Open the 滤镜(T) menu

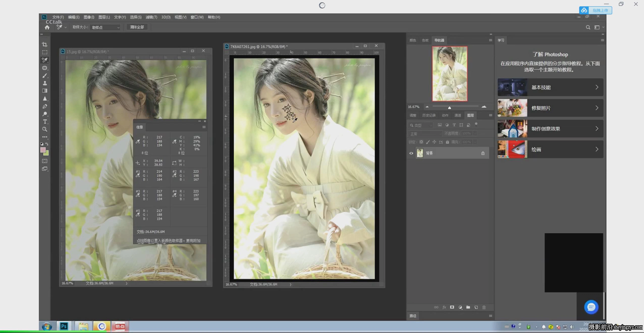151,17
